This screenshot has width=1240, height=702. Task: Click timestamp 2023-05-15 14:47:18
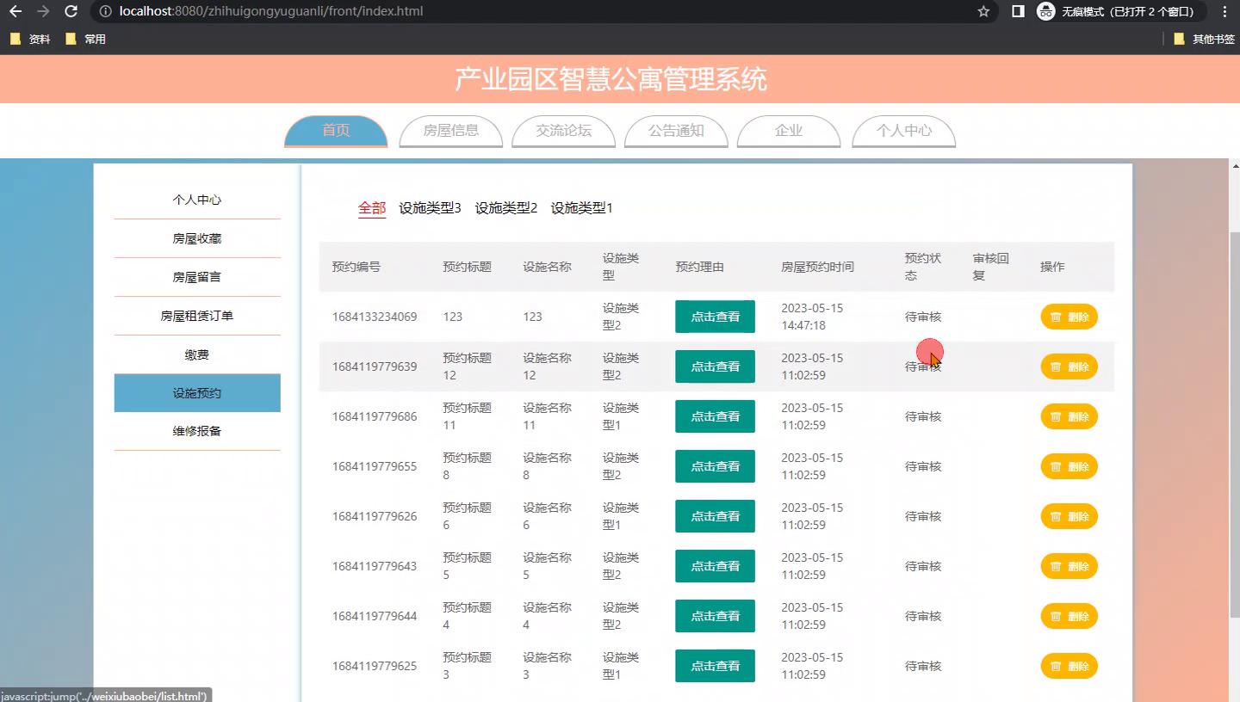[812, 317]
